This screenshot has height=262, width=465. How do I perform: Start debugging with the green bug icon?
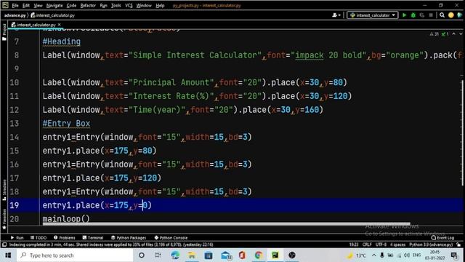point(413,15)
